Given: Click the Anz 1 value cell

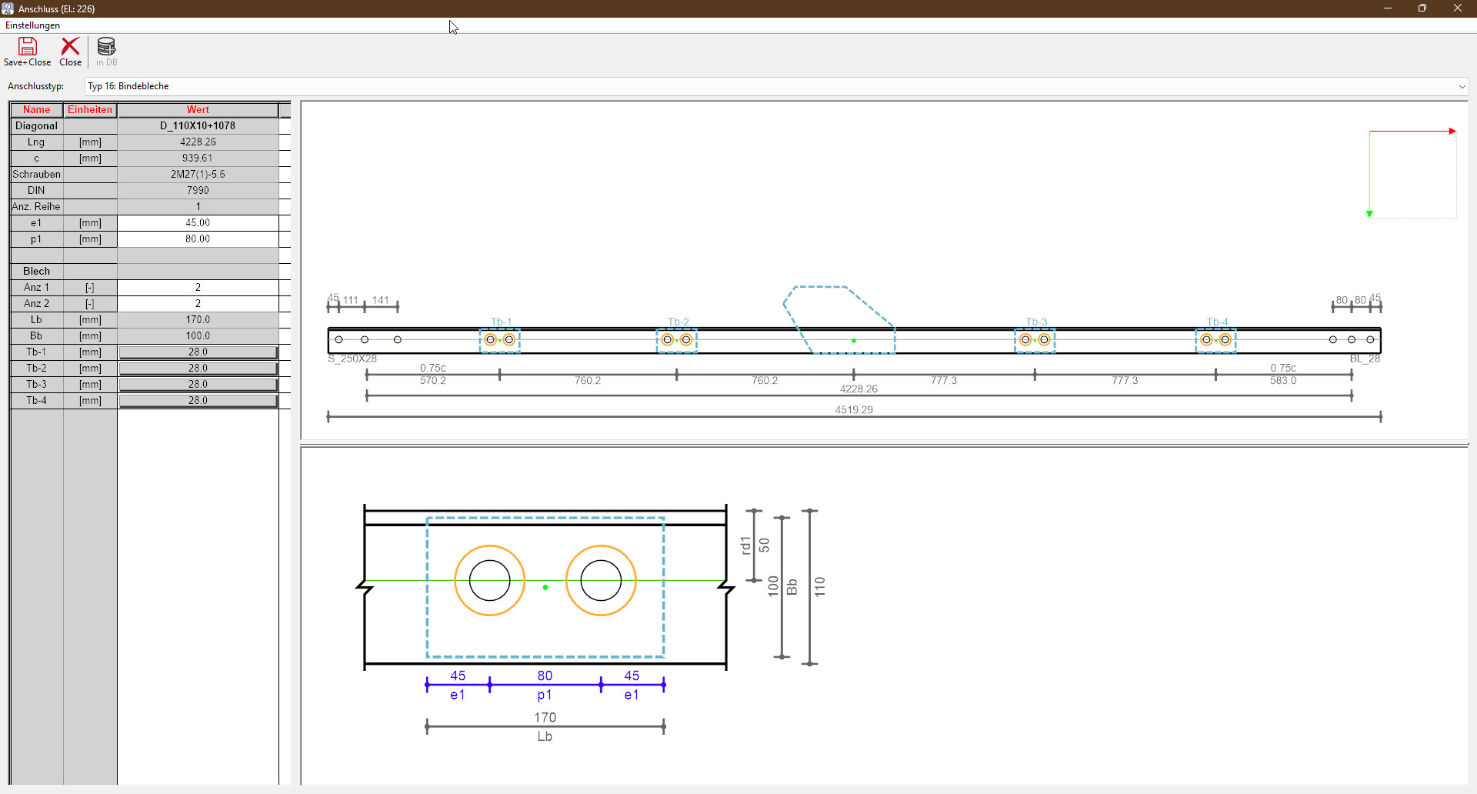Looking at the screenshot, I should (x=198, y=288).
